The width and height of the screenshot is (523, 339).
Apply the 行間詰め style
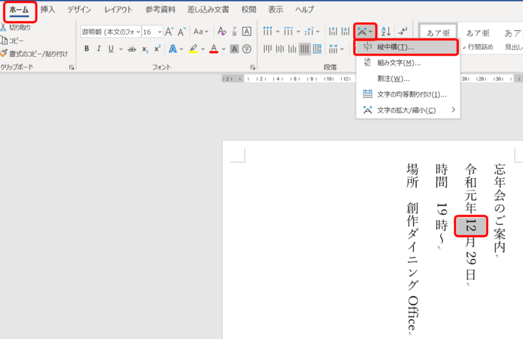coord(478,39)
